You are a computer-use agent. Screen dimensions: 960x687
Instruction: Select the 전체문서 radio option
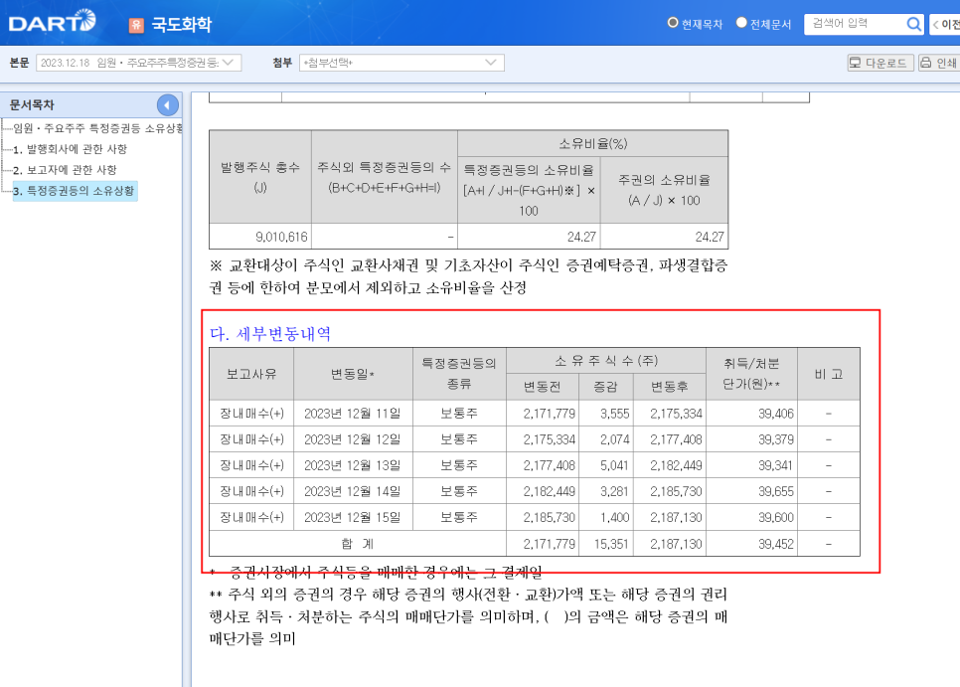[740, 23]
